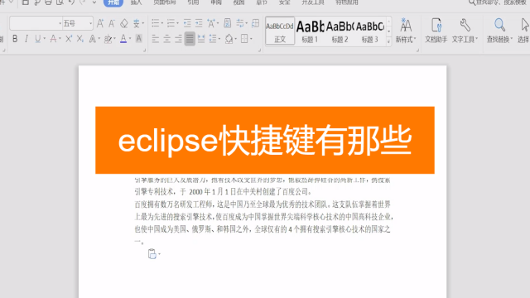This screenshot has height=298, width=530.
Task: Apply the 标题 1 style
Action: [x=310, y=31]
